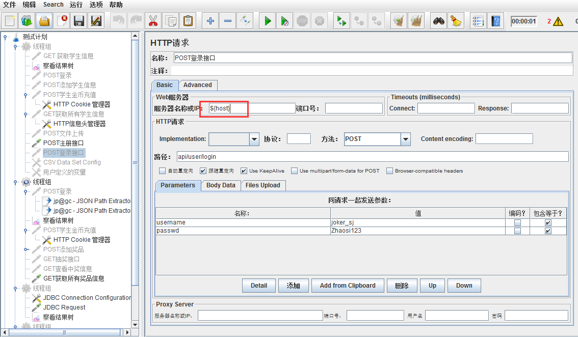Click the Reset Search broom-brush icon
This screenshot has width=578, height=337.
[456, 21]
